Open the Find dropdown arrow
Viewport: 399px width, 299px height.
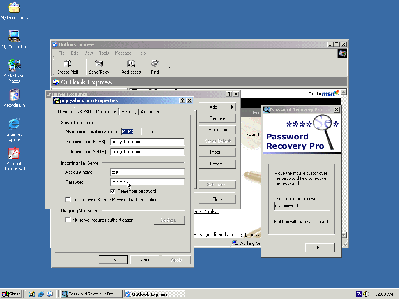pyautogui.click(x=169, y=67)
